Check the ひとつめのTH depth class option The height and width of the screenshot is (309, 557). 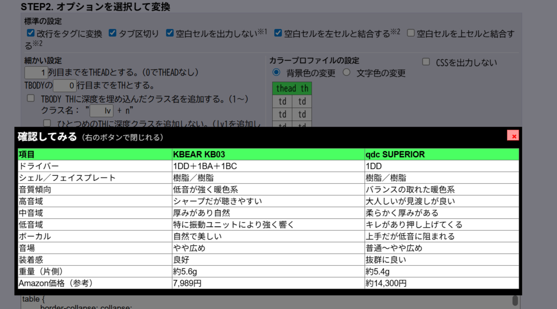pyautogui.click(x=47, y=123)
